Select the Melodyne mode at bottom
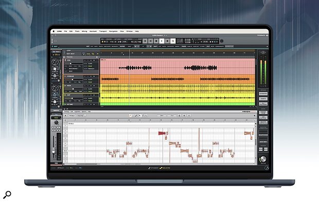The width and height of the screenshot is (319, 202). pos(165,168)
